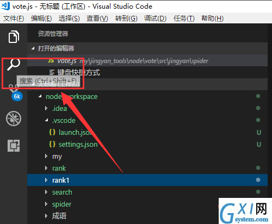Open the 选择(S) menu

[x=69, y=18]
